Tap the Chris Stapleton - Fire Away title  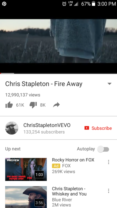tap(44, 84)
